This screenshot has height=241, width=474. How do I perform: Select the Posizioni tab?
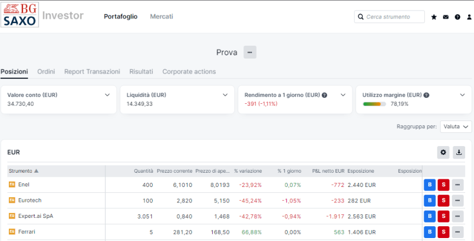click(x=14, y=72)
